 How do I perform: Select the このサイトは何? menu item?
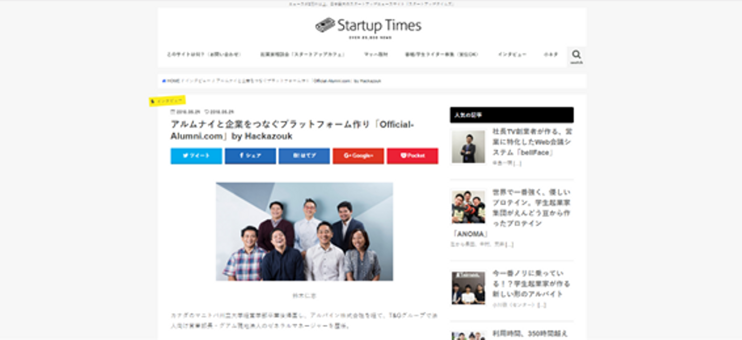click(x=204, y=55)
